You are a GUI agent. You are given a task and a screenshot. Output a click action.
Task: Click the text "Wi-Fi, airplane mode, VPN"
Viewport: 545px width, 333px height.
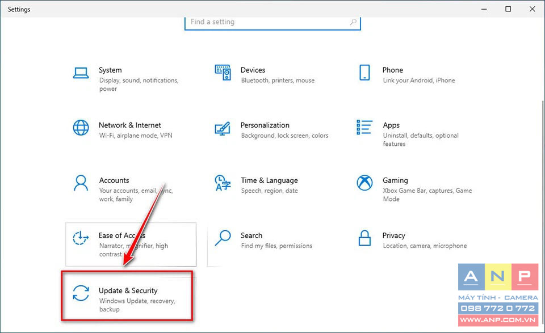[136, 136]
